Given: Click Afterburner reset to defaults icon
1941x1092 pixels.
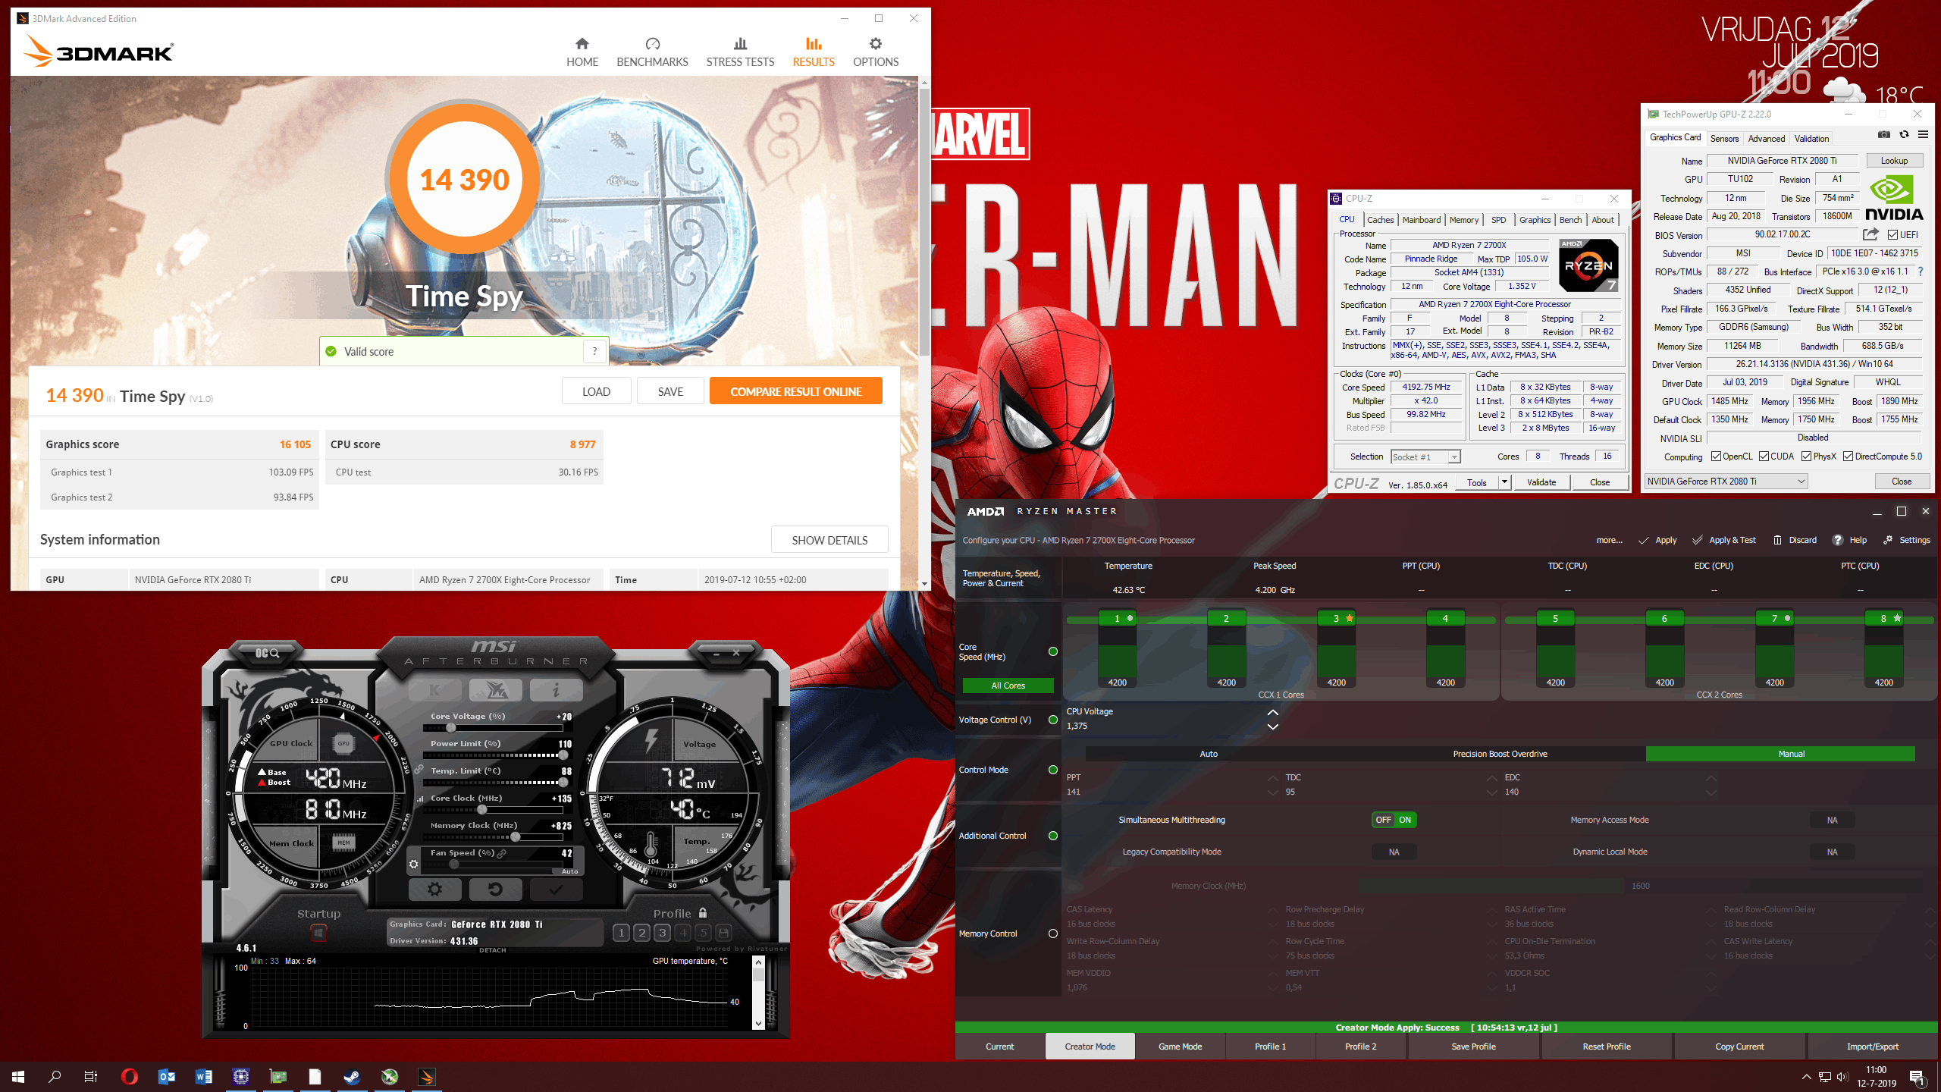Looking at the screenshot, I should pos(495,890).
